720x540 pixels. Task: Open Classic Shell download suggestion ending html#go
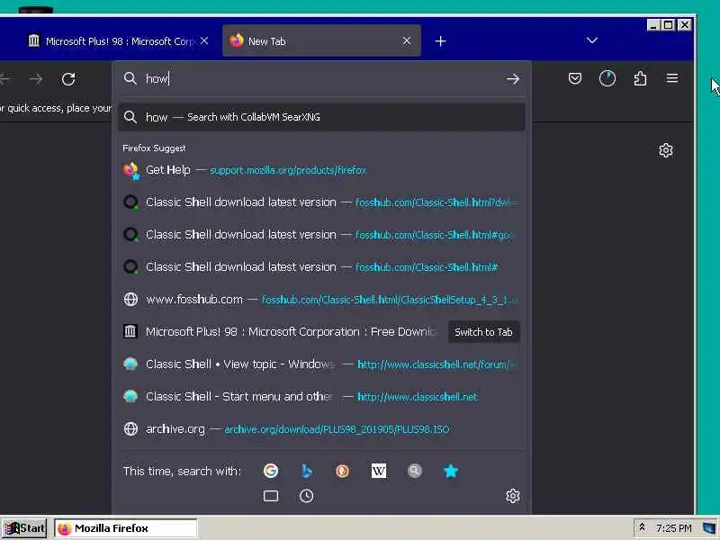tap(321, 235)
